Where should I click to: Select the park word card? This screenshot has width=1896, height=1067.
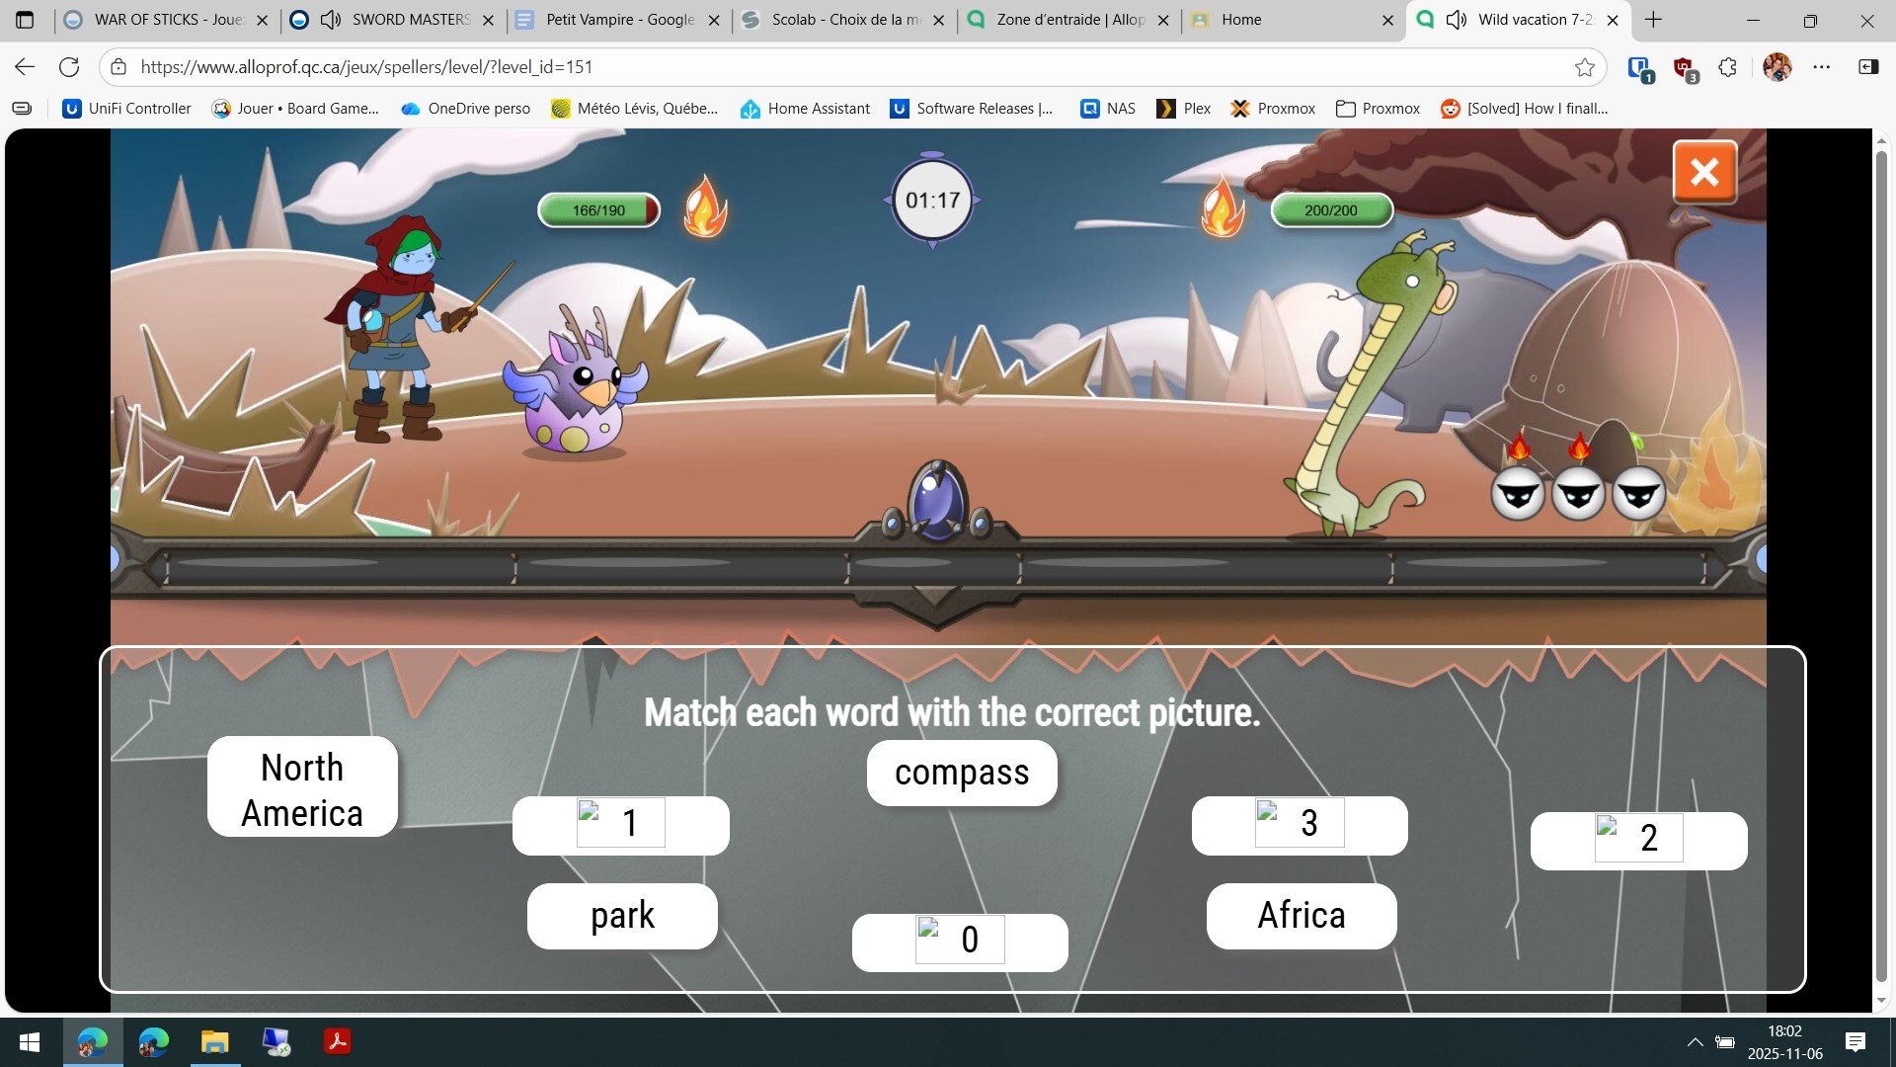pos(622,916)
